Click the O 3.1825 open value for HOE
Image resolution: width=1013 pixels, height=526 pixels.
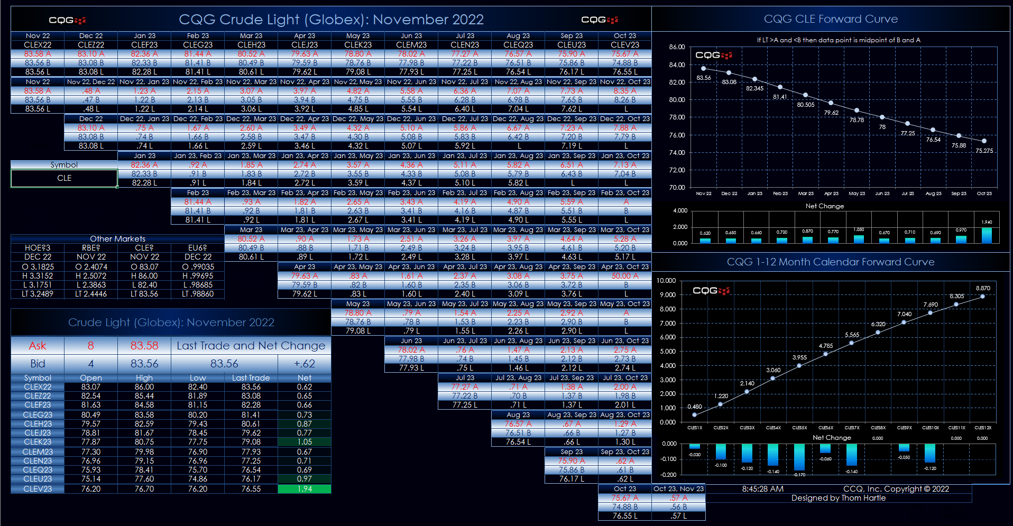coord(38,267)
